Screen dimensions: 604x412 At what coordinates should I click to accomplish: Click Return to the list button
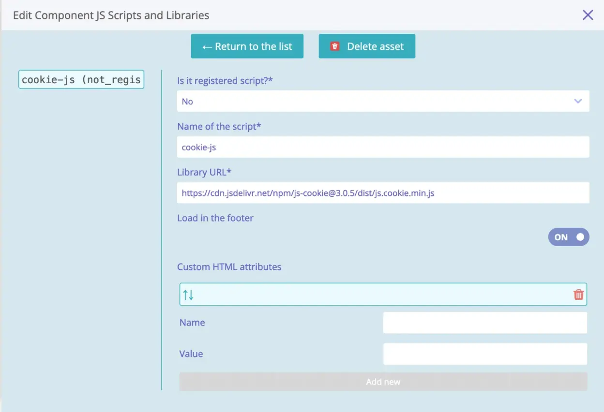pos(247,46)
